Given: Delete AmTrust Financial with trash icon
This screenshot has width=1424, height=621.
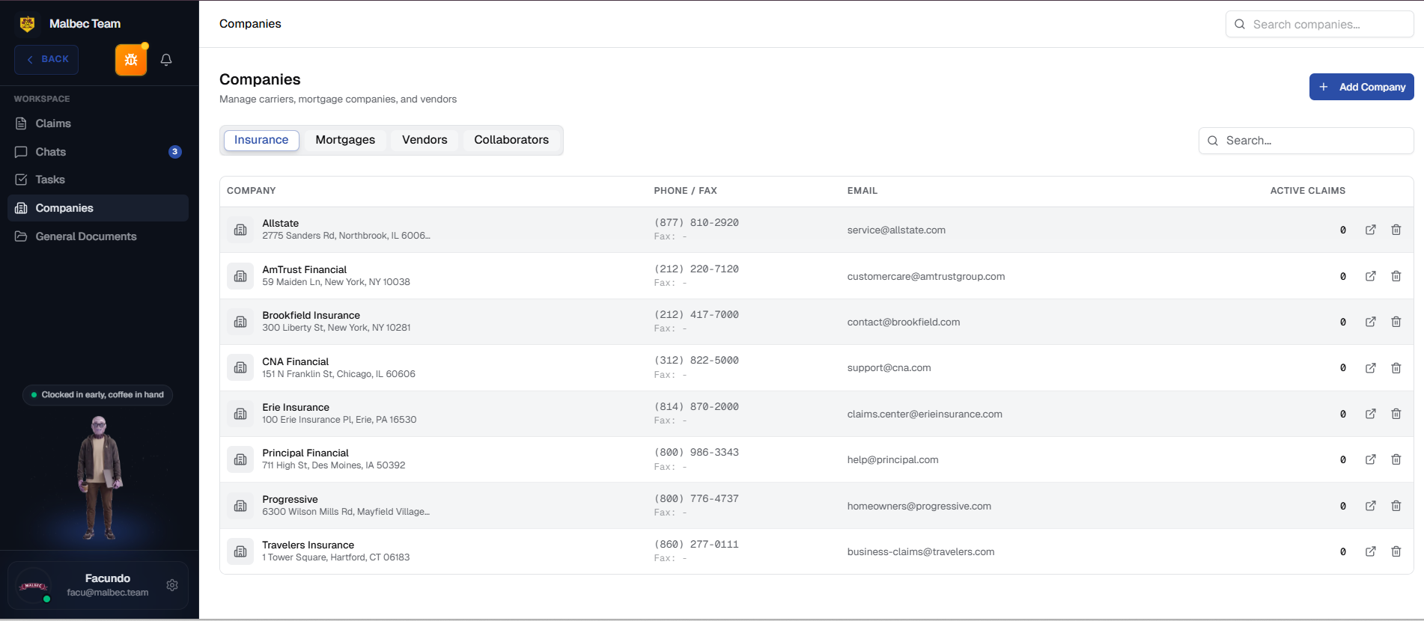Looking at the screenshot, I should coord(1396,276).
